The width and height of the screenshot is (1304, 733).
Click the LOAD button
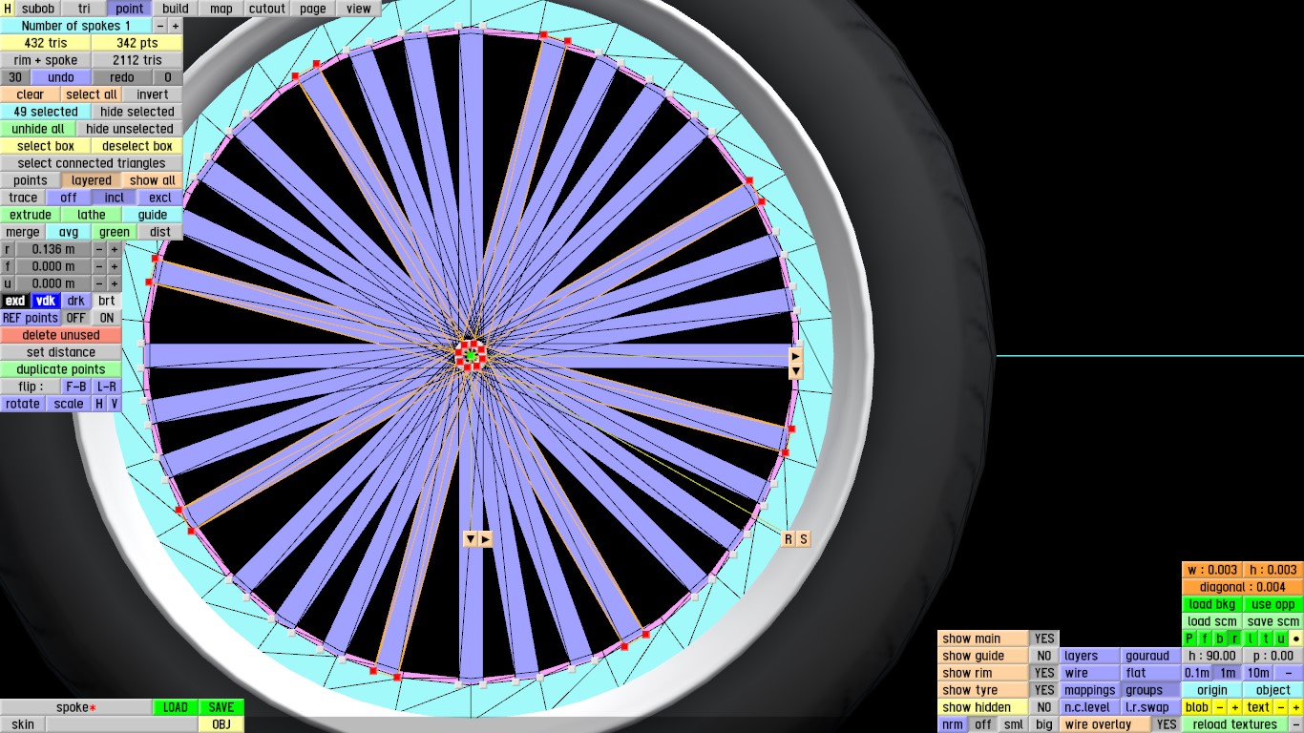click(x=176, y=707)
